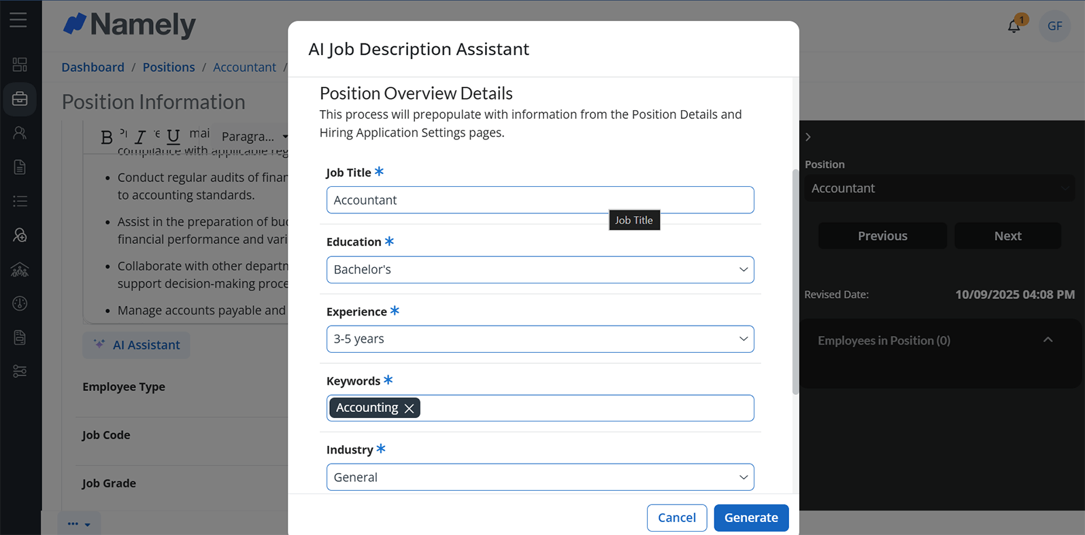
Task: Open the hamburger menu in the sidebar
Action: [x=18, y=20]
